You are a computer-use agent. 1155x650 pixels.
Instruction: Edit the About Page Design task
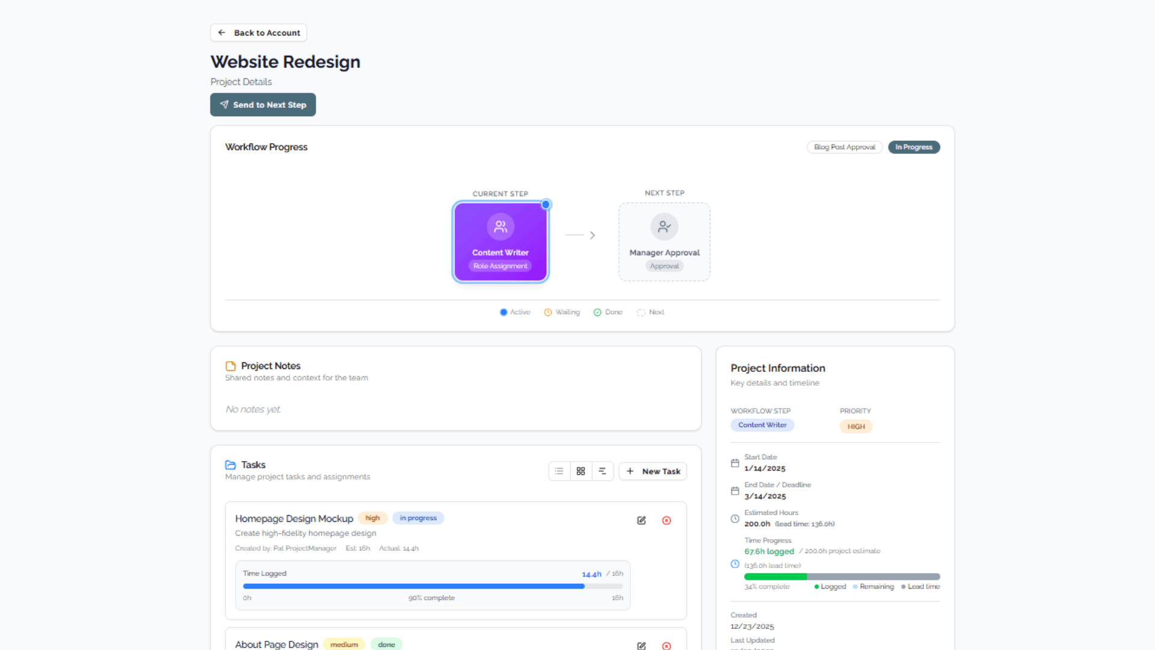point(641,646)
